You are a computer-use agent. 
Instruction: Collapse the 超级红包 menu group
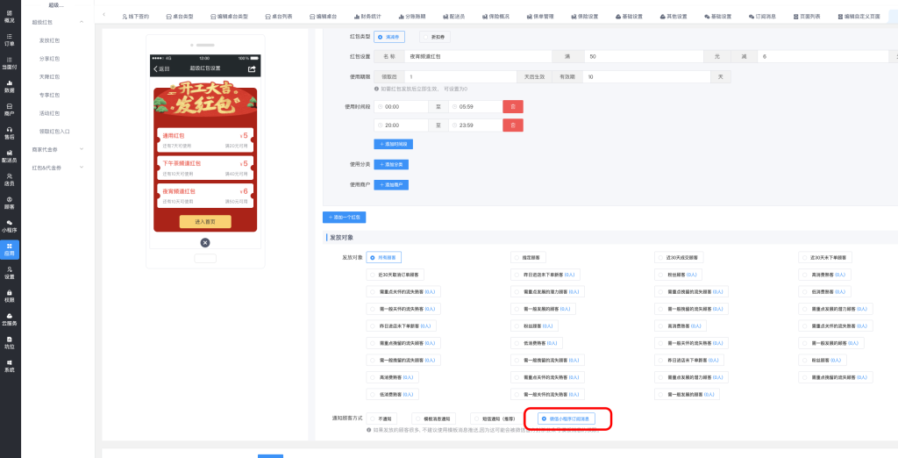click(x=82, y=20)
